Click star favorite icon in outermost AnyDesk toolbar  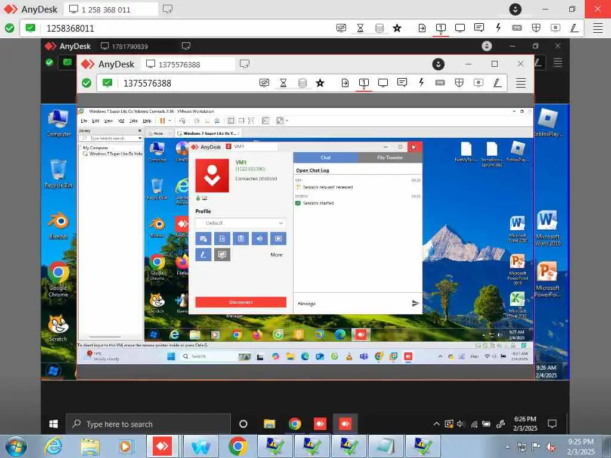[x=397, y=27]
